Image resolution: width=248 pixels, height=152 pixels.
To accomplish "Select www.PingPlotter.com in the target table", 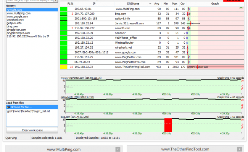I will click(x=128, y=57).
